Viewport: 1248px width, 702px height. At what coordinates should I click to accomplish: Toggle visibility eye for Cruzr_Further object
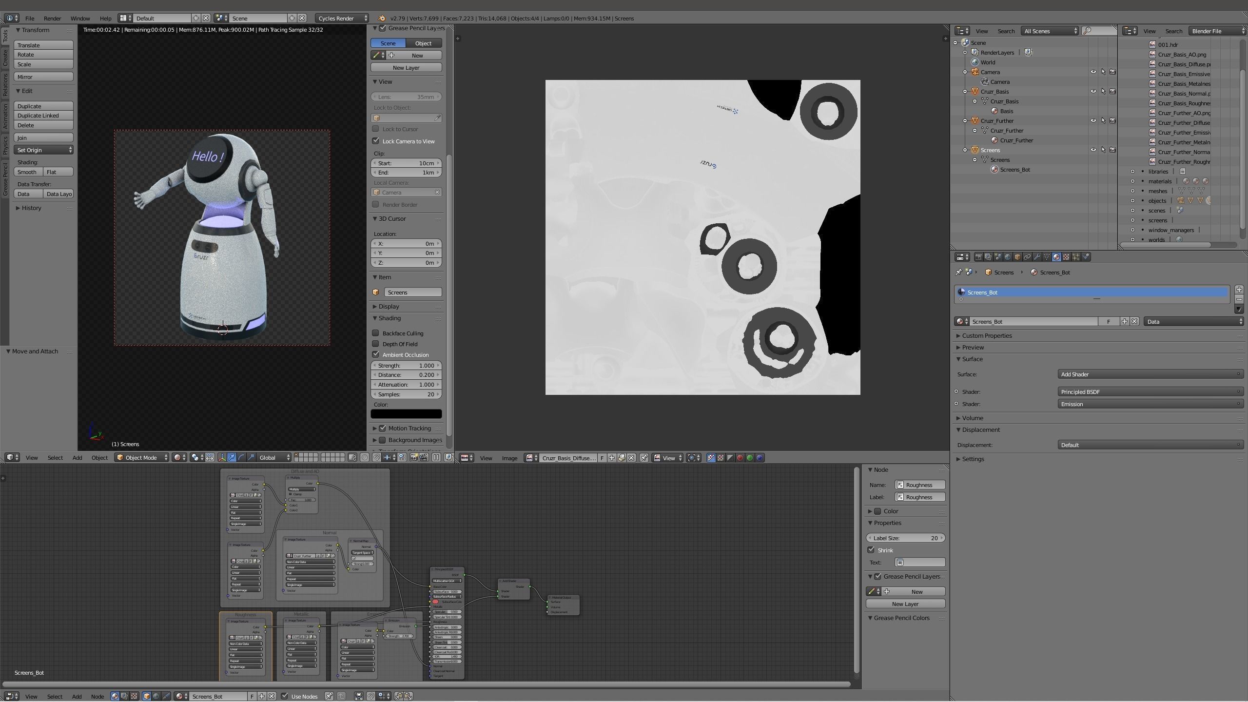(1093, 120)
